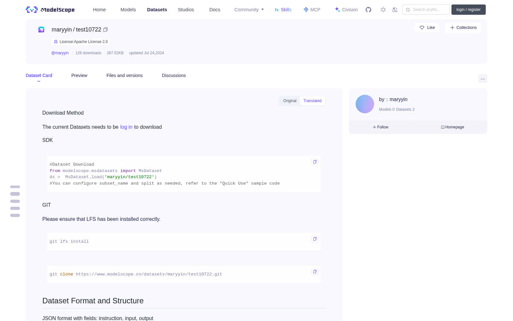513x321 pixels.
Task: Open the ModelScope logo homepage
Action: [x=50, y=10]
